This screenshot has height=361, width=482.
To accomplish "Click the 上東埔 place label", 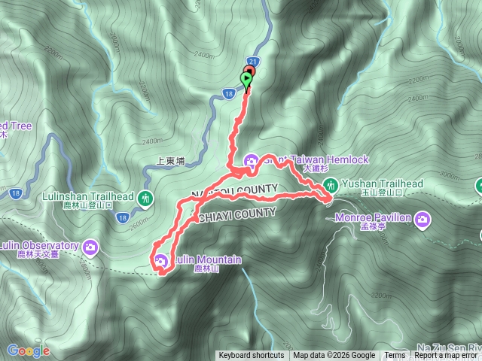I will pos(171,161).
